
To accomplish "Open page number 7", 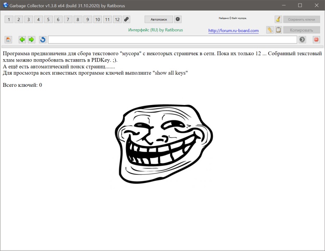I will pos(68,19).
